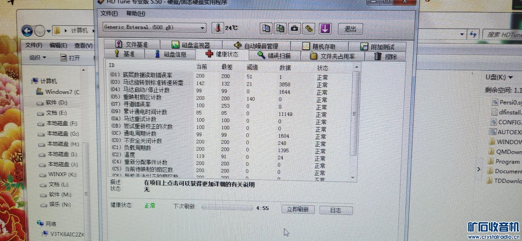522x241 pixels.
Task: Click the purple down-arrow save icon
Action: pyautogui.click(x=325, y=29)
